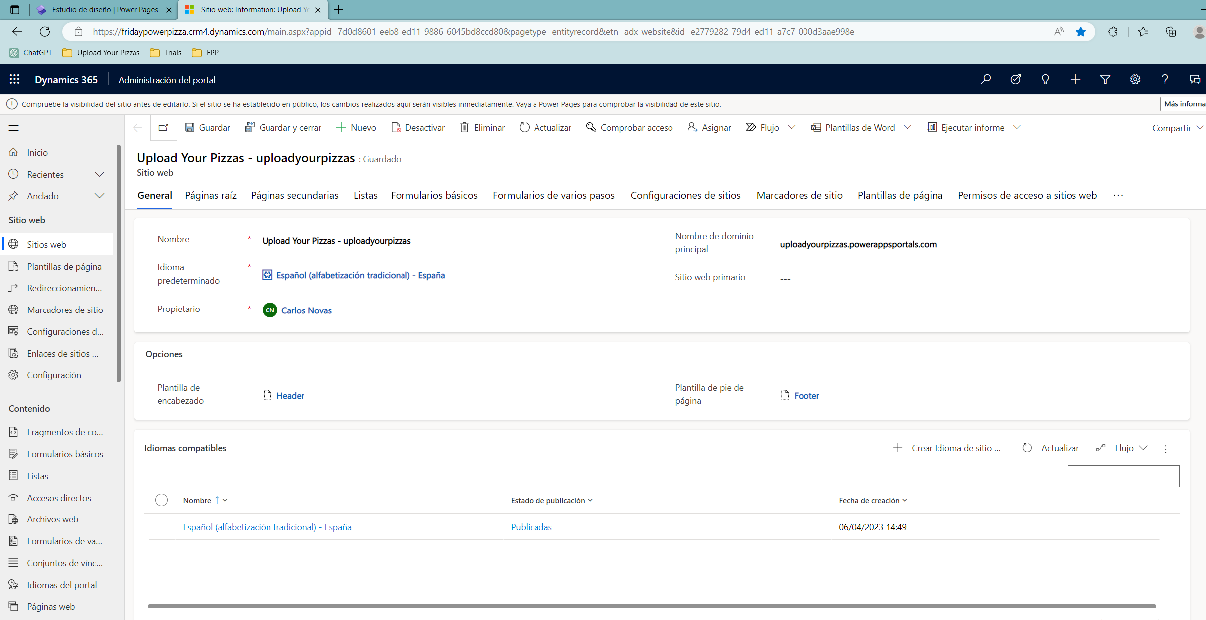
Task: Click the Idiomas grid search box
Action: pyautogui.click(x=1123, y=476)
